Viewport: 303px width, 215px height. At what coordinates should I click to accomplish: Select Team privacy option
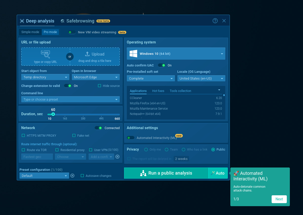(x=167, y=150)
